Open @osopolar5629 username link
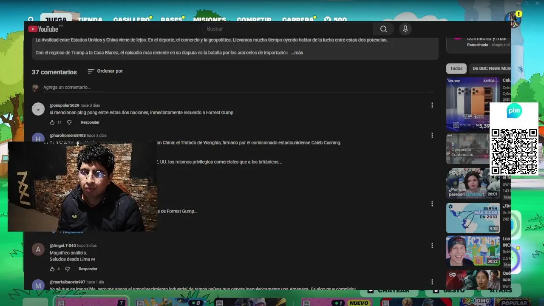The width and height of the screenshot is (544, 306). click(64, 105)
